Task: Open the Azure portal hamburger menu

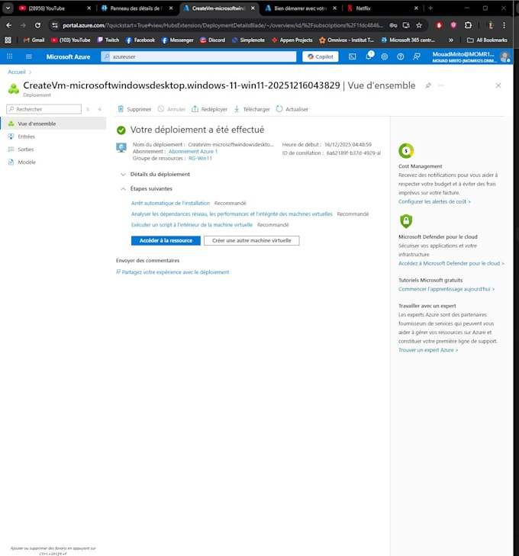Action: click(x=29, y=56)
